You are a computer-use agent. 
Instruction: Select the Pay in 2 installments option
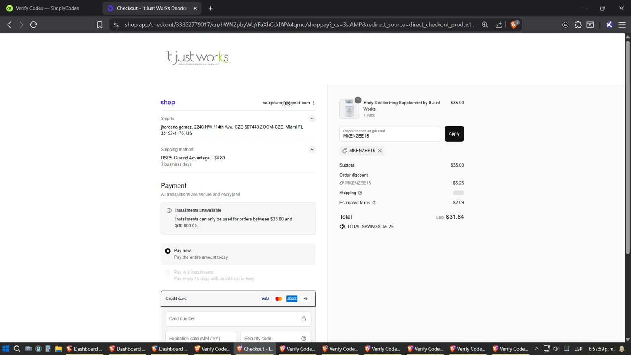168,273
